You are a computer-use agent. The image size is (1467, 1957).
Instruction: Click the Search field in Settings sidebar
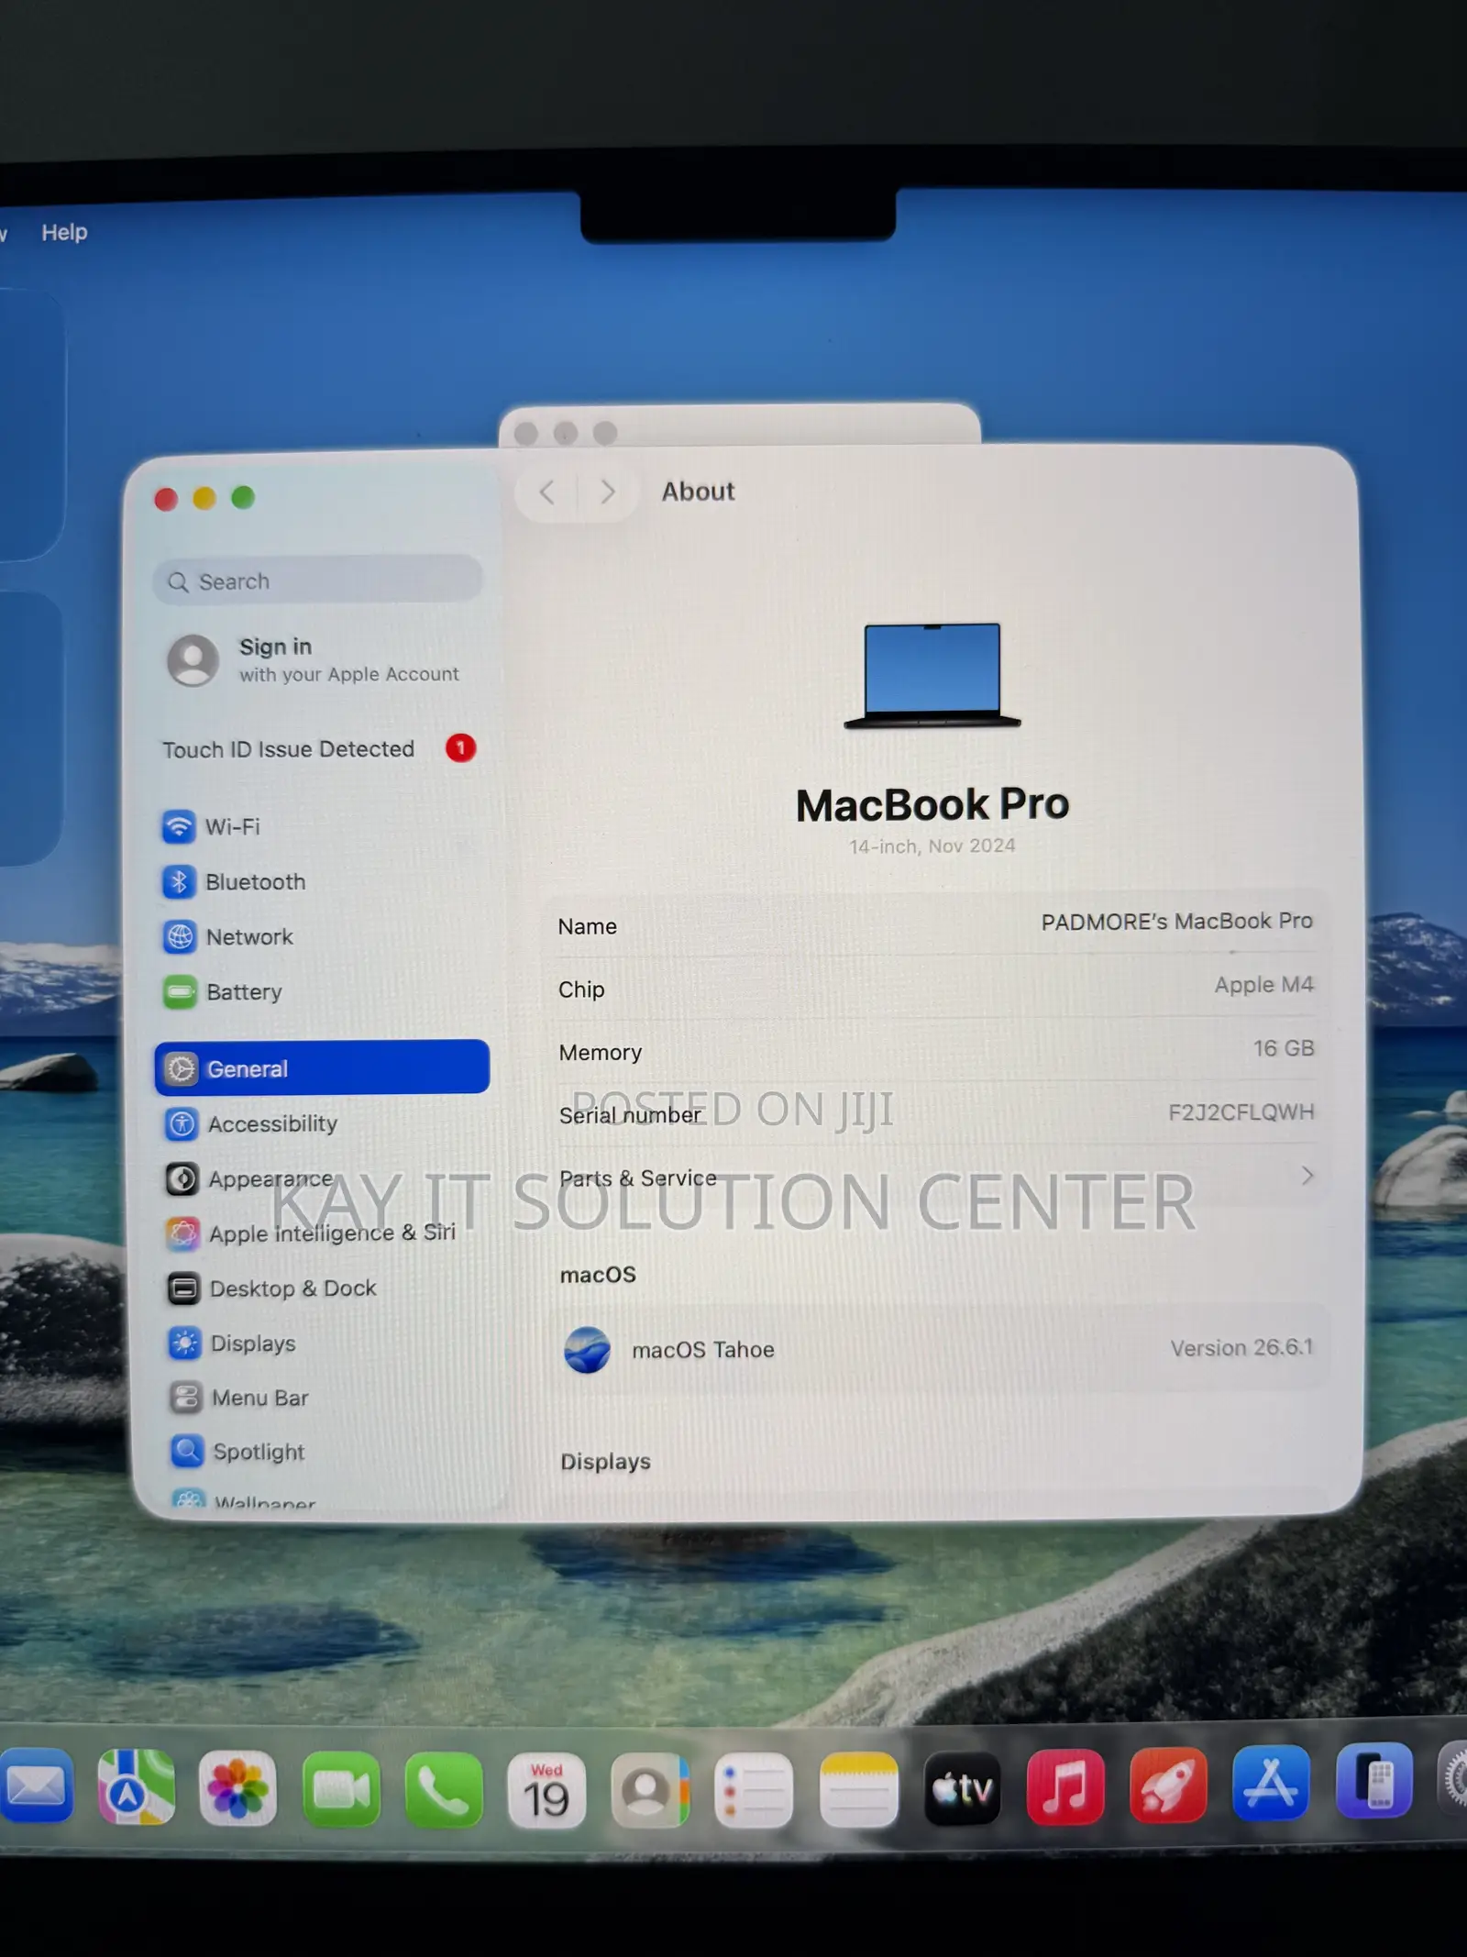click(317, 581)
